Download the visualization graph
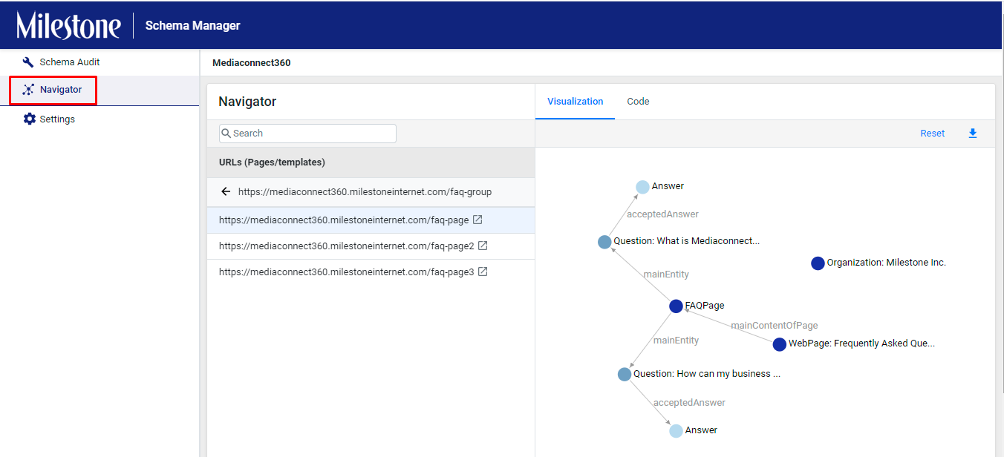Viewport: 1004px width, 457px height. coord(973,134)
